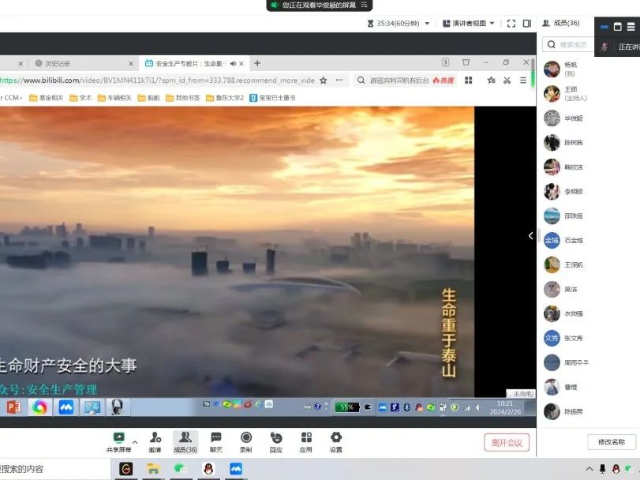
Task: Collapse the member panel with the side arrow
Action: coord(530,235)
